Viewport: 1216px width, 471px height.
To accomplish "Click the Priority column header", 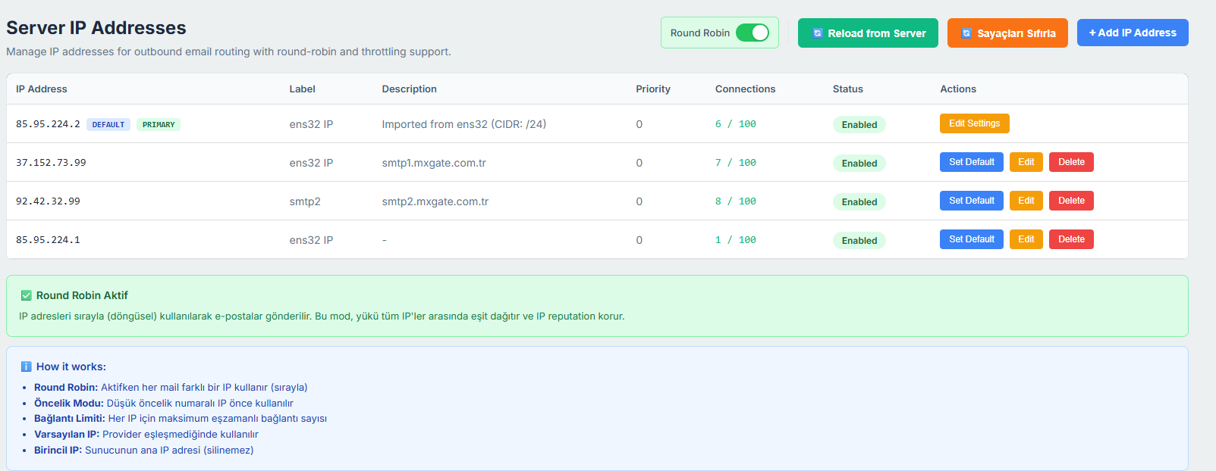I will (x=653, y=89).
